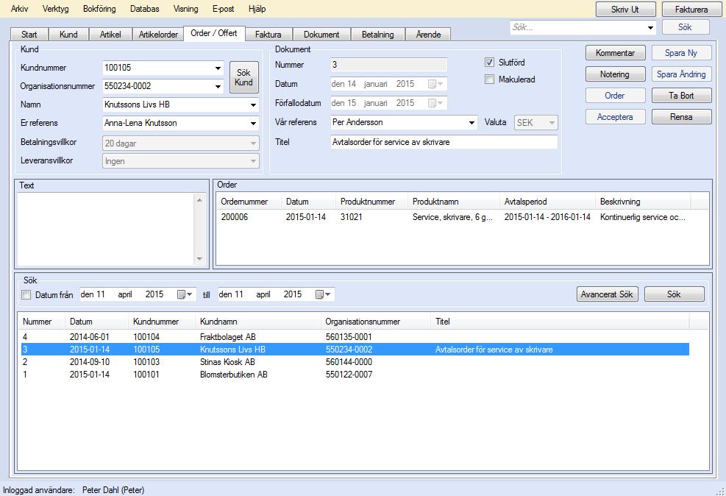Switch to the Faktura tab
The image size is (726, 496).
(268, 35)
